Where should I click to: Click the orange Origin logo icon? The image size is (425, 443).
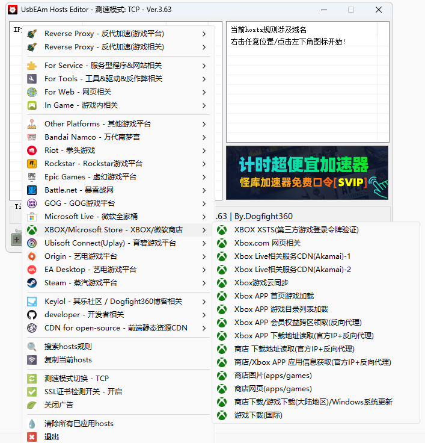[x=32, y=256]
